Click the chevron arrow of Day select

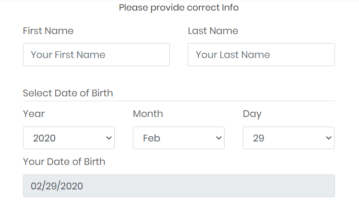coord(328,138)
